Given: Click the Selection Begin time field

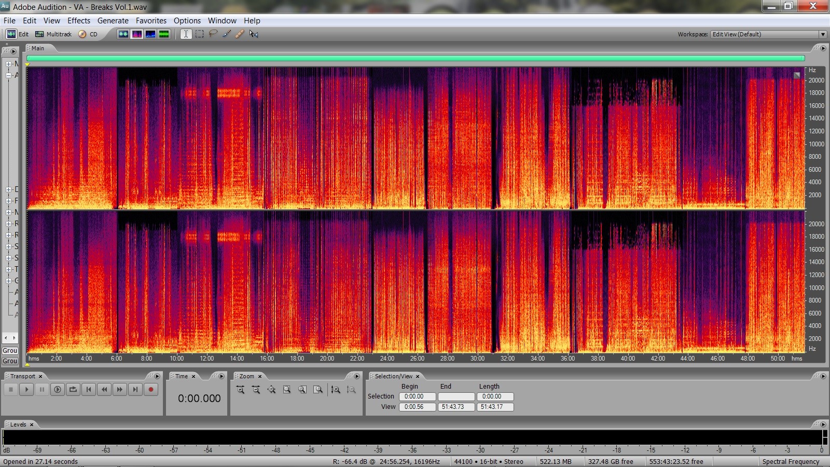Looking at the screenshot, I should [417, 396].
